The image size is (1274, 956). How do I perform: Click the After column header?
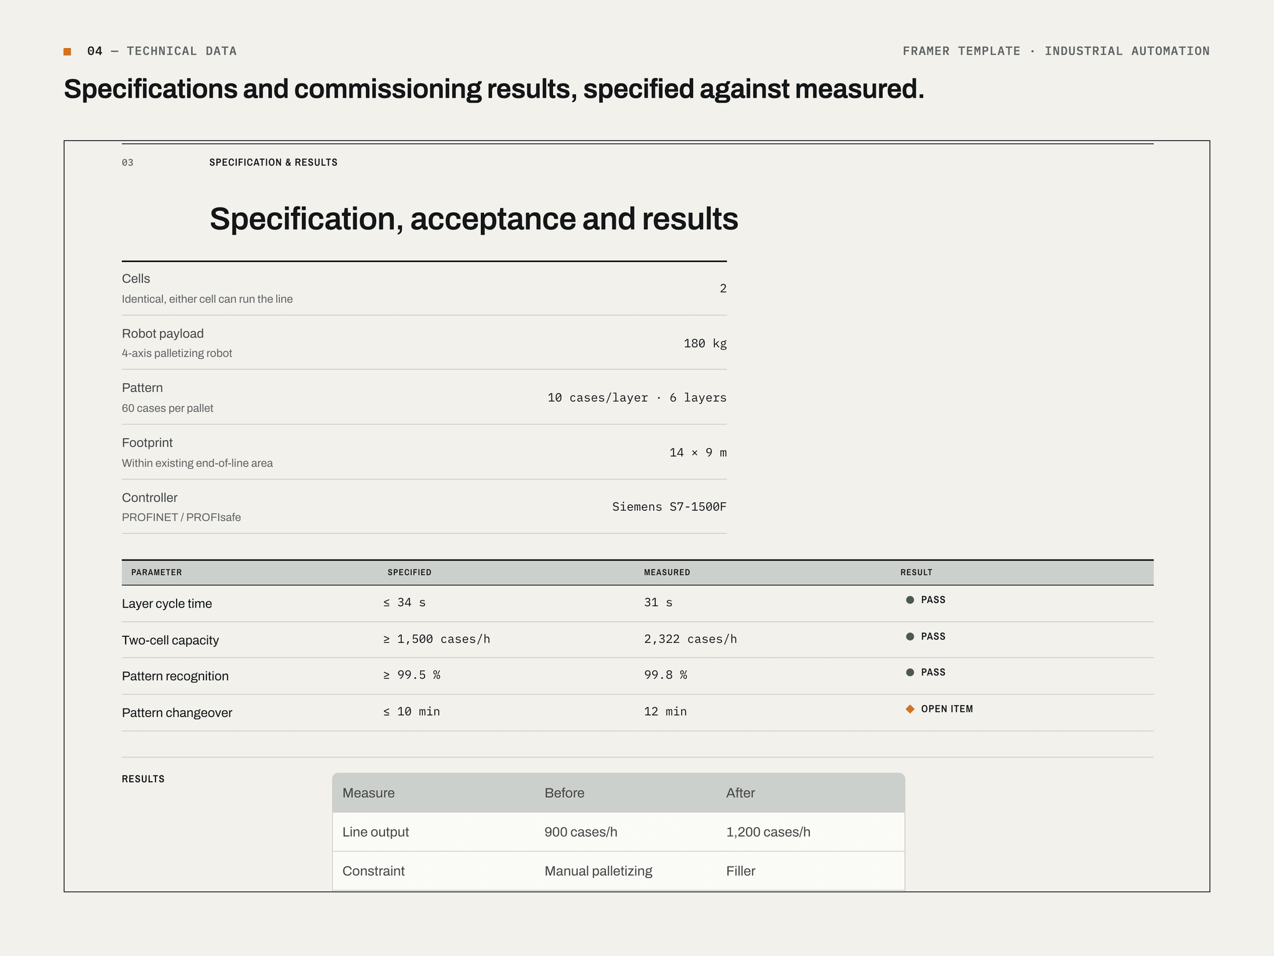[x=740, y=793]
